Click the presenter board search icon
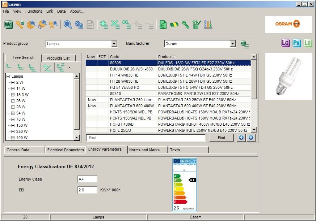This screenshot has height=221, width=316. click(53, 25)
